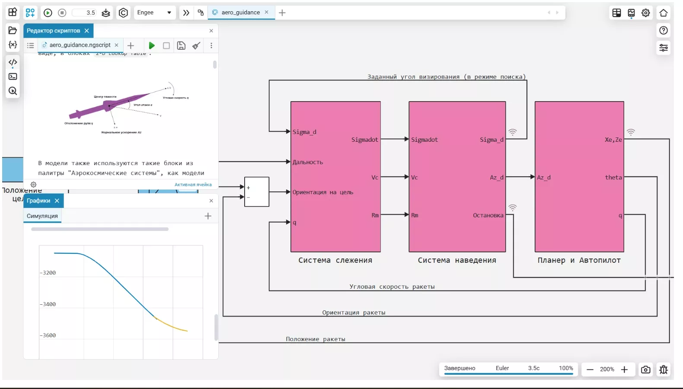Image resolution: width=683 pixels, height=389 pixels.
Task: Run the script with green play button
Action: [152, 45]
